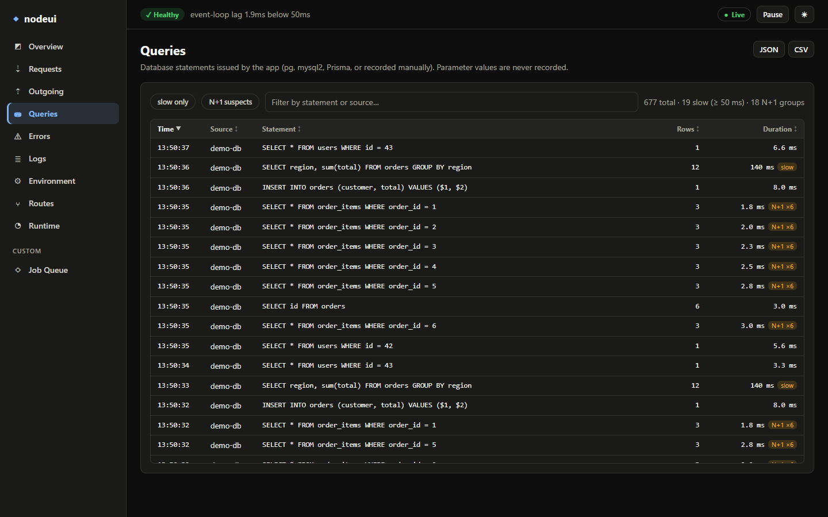Click the Logs lines icon
828x517 pixels.
point(18,159)
